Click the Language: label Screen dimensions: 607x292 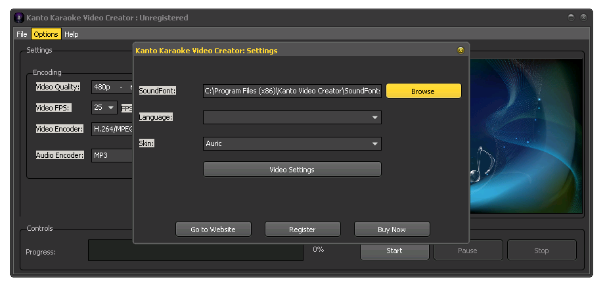pos(156,117)
